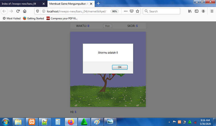
Task: Click the Firefox taskbar icon
Action: pos(71,122)
